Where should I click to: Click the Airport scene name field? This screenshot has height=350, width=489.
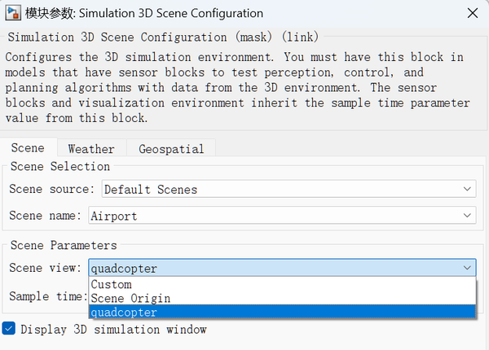pyautogui.click(x=269, y=216)
